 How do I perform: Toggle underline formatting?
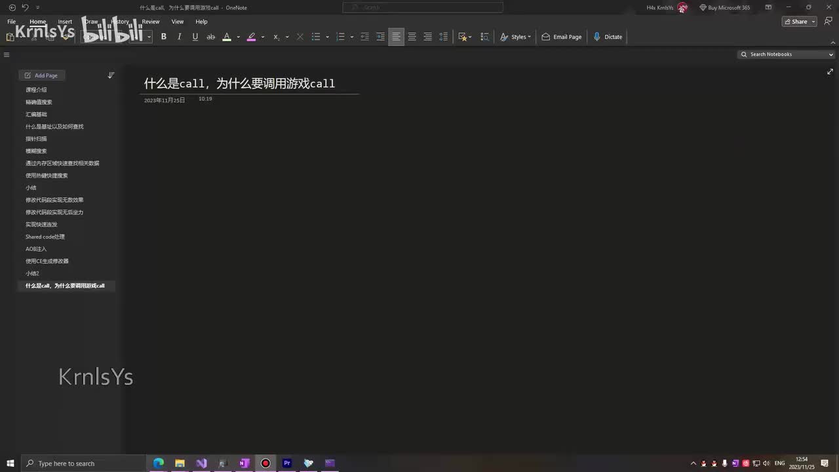point(195,37)
